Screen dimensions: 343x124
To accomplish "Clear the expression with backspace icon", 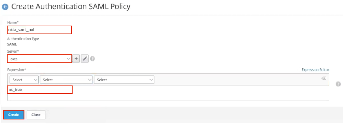I will (324, 78).
